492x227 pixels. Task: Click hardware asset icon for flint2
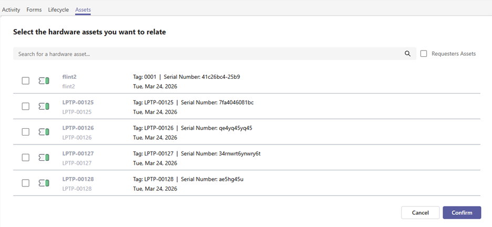pyautogui.click(x=44, y=81)
